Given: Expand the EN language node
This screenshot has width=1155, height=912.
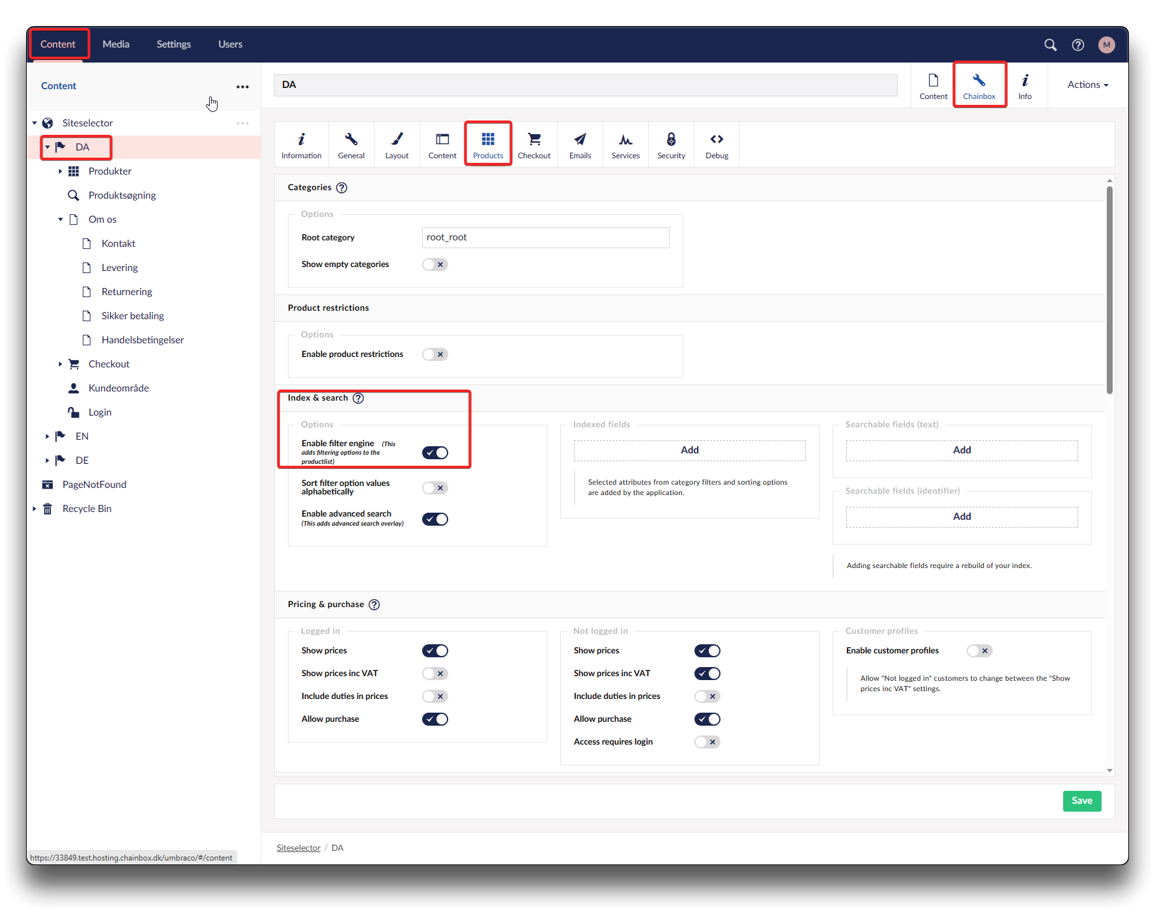Looking at the screenshot, I should pyautogui.click(x=47, y=436).
